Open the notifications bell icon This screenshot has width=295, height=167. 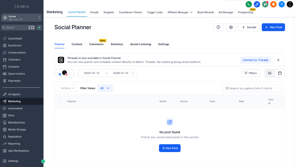click(273, 4)
